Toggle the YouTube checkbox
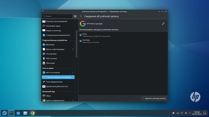This screenshot has height=117, width=209. [x=81, y=41]
